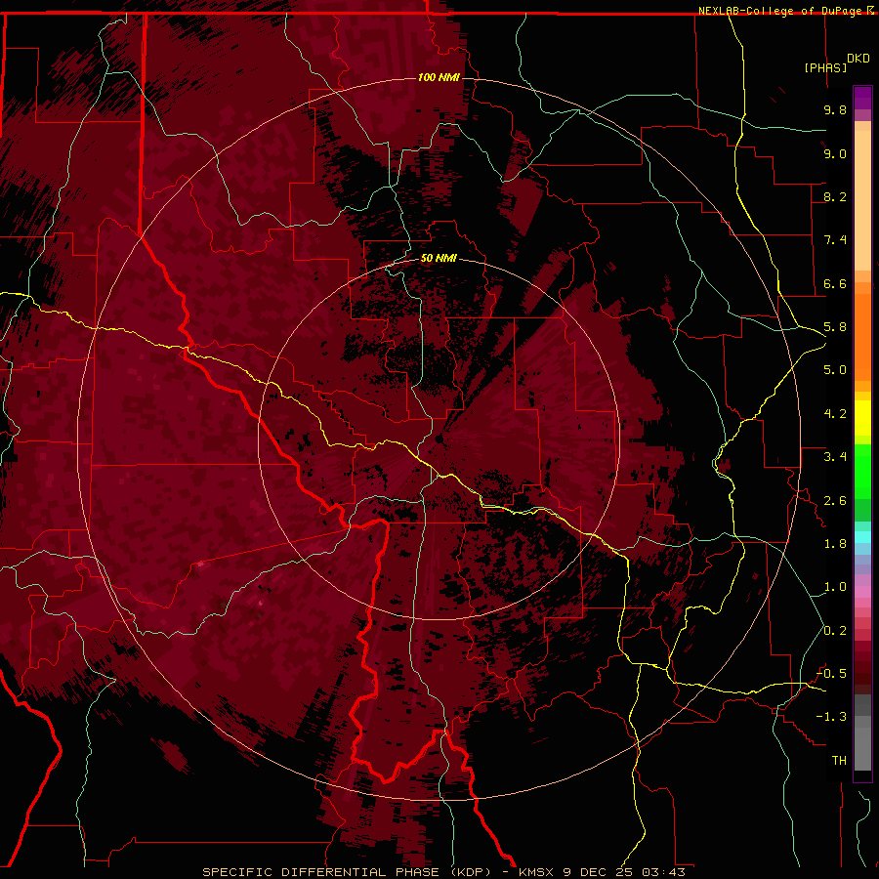
Task: Click the 9.8 color scale value
Action: 835,109
